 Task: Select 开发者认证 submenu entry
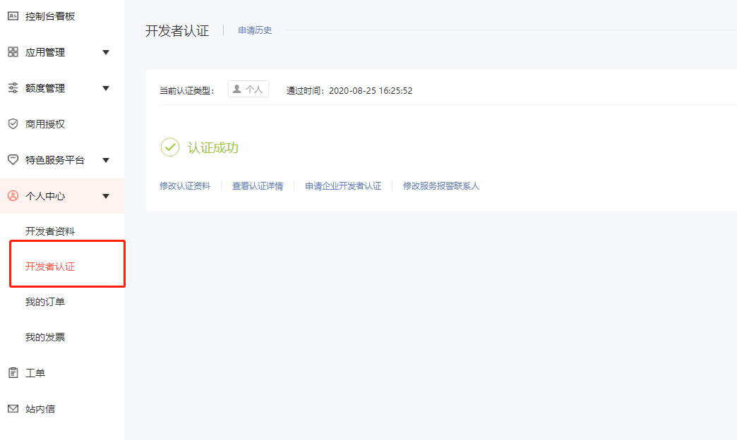[x=50, y=267]
